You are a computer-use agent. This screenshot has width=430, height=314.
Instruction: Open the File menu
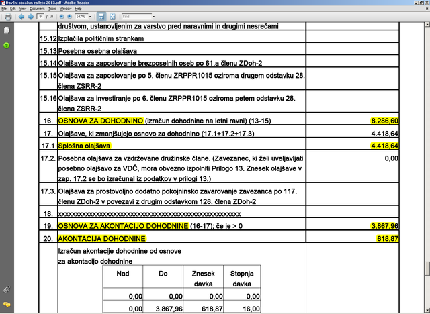click(3, 9)
